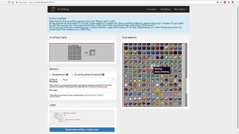Bookmark this page with the star
Image resolution: width=239 pixels, height=134 pixels.
221,2
